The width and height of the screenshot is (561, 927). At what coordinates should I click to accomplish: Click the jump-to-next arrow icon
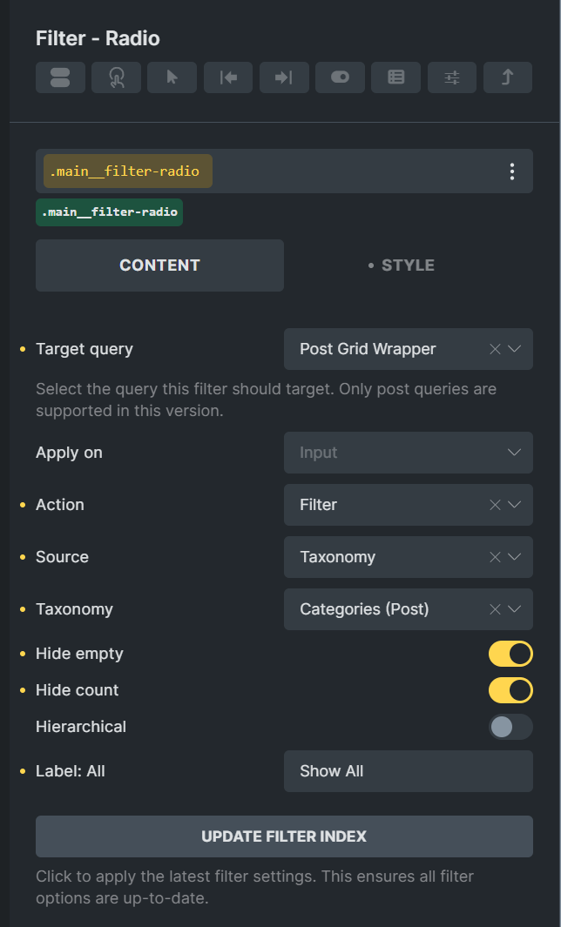tap(284, 77)
